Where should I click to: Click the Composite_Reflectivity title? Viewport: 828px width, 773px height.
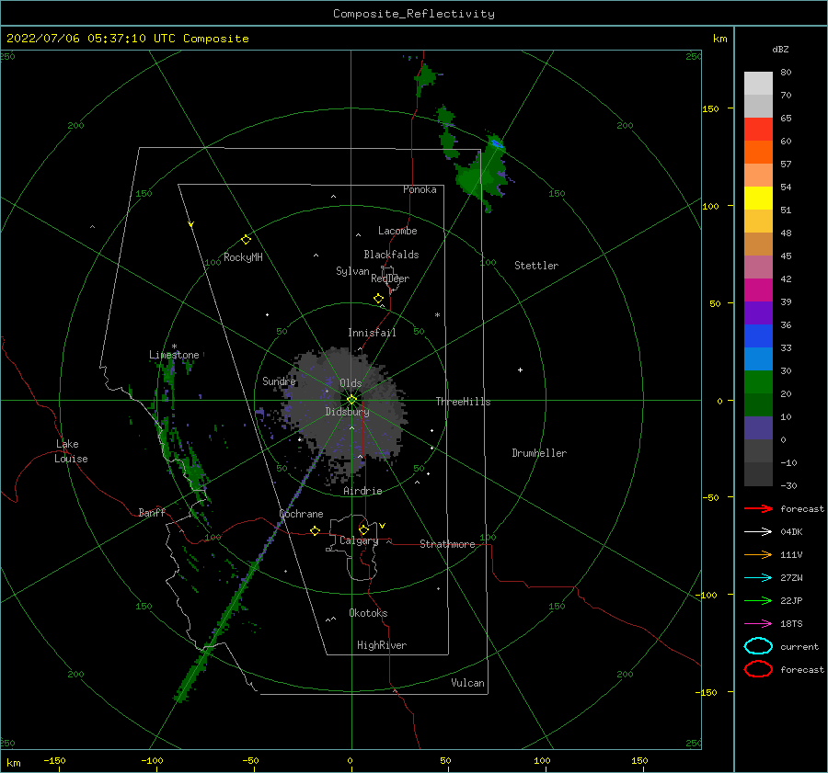coord(413,14)
